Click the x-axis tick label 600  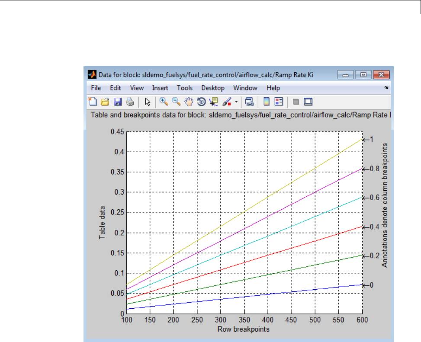coord(362,320)
